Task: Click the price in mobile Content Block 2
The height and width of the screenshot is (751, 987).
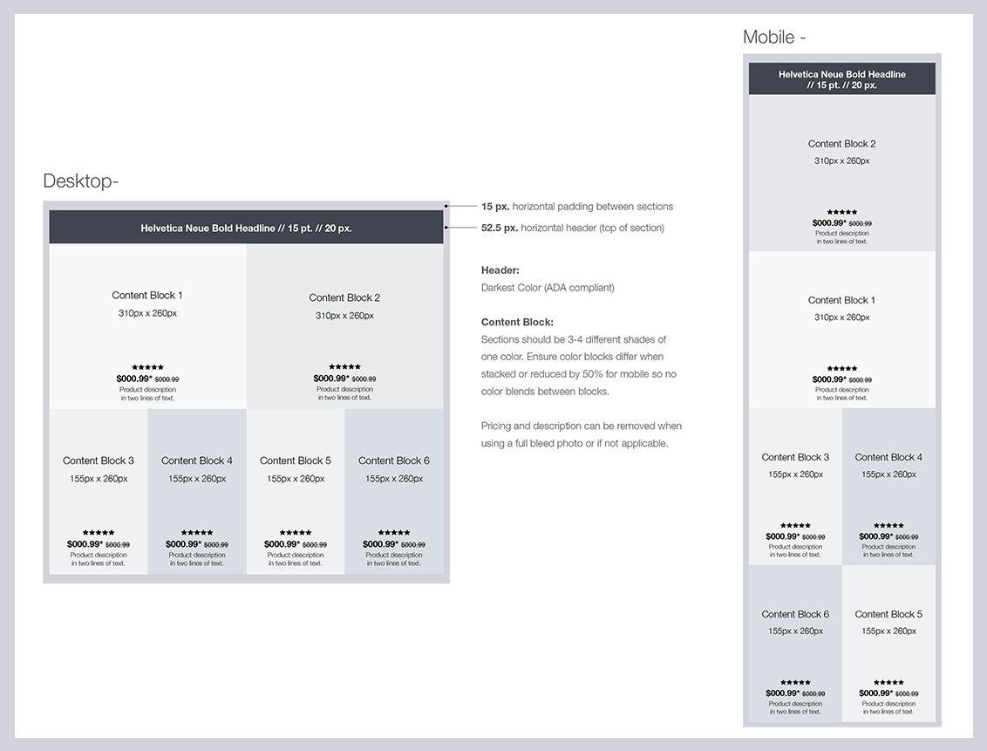Action: tap(842, 222)
